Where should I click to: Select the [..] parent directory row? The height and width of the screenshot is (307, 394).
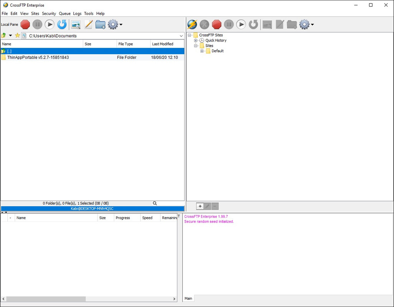tap(93, 51)
